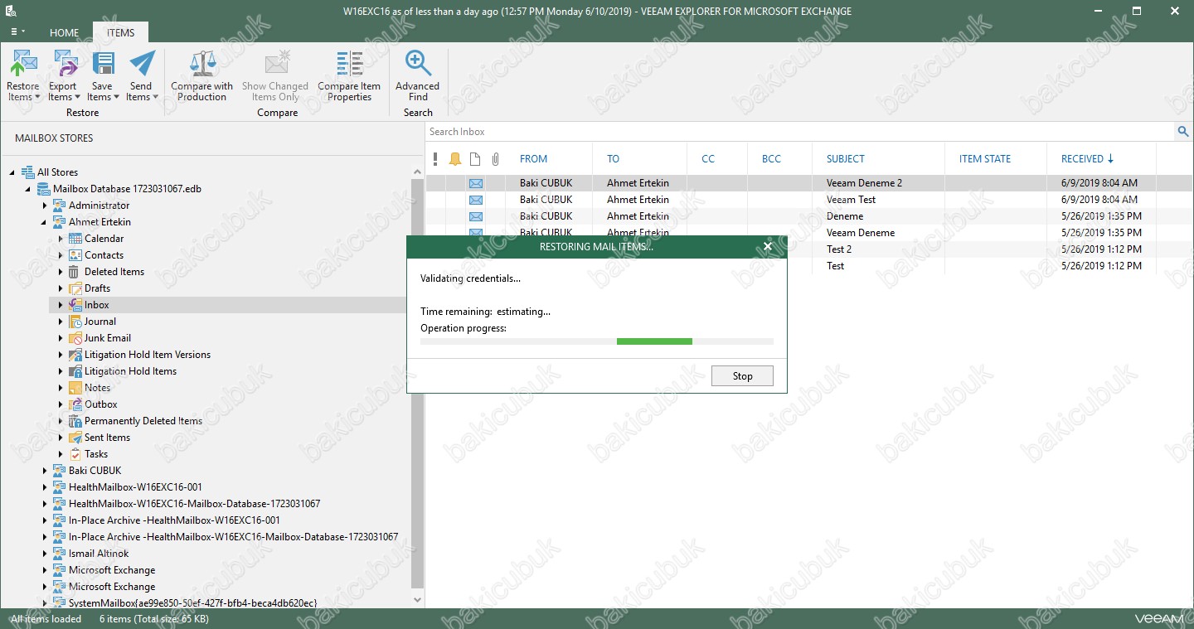Select the Outbox folder icon
Viewport: 1194px width, 629px height.
pos(75,404)
